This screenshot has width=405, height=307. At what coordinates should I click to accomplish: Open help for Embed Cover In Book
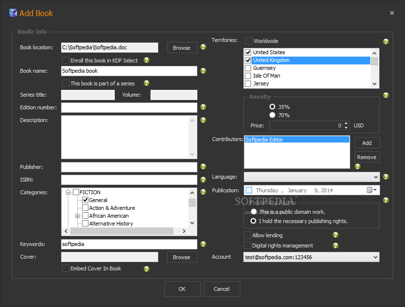[147, 269]
